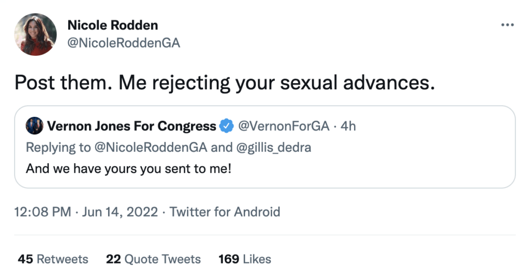
Task: Click the "Replying to" label in quoted tweet
Action: click(x=58, y=147)
